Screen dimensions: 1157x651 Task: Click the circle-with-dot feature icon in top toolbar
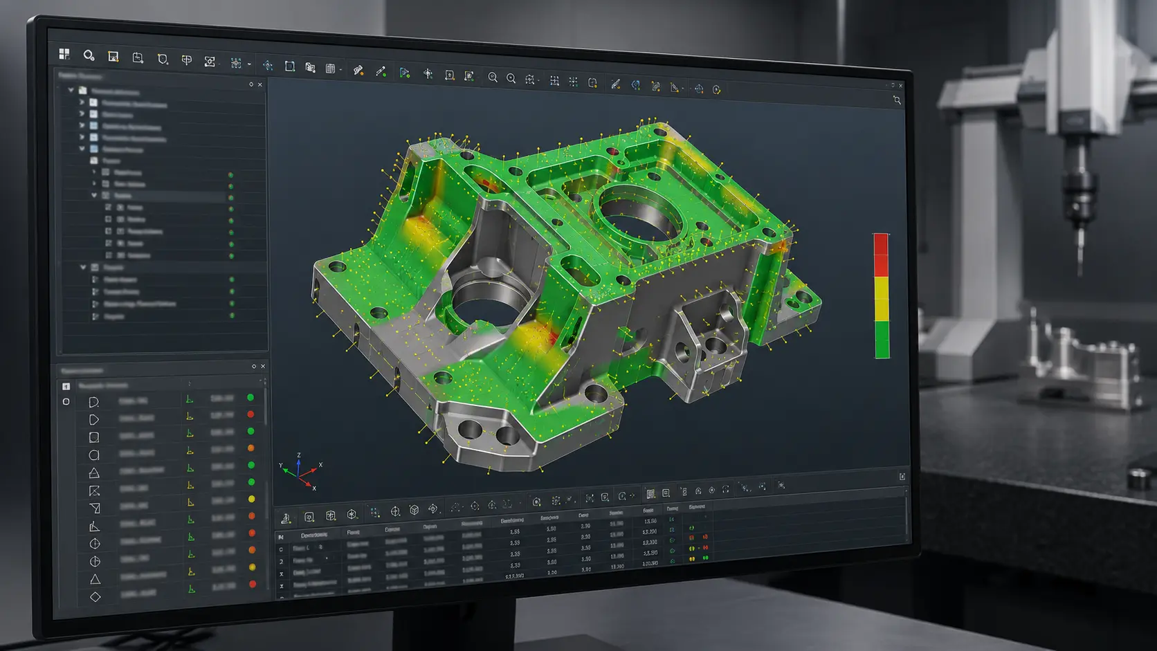(89, 55)
